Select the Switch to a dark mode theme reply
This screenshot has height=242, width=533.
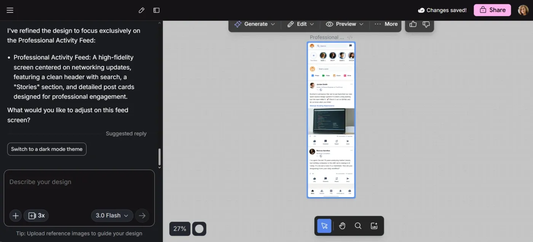[x=46, y=149]
